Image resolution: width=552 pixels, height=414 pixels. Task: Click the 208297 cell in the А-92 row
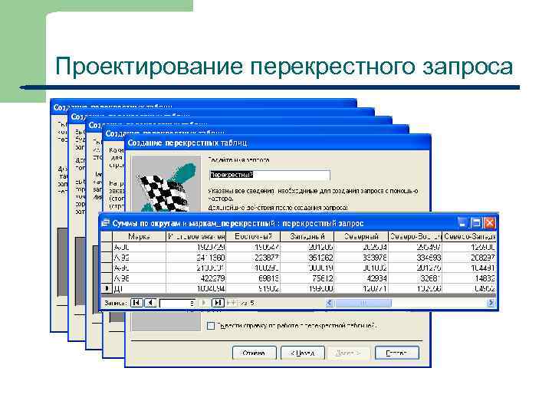(469, 258)
